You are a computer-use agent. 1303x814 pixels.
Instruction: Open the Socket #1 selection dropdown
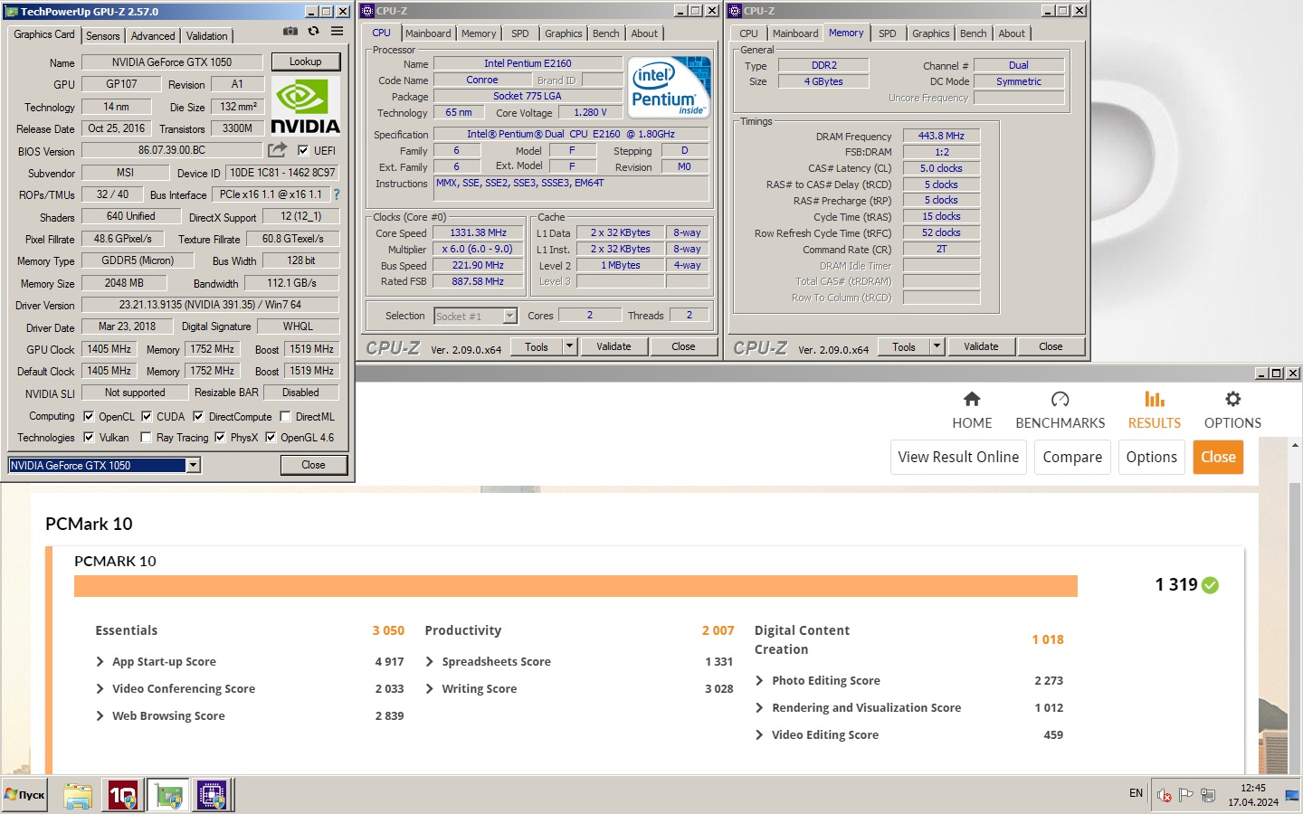[x=509, y=316]
